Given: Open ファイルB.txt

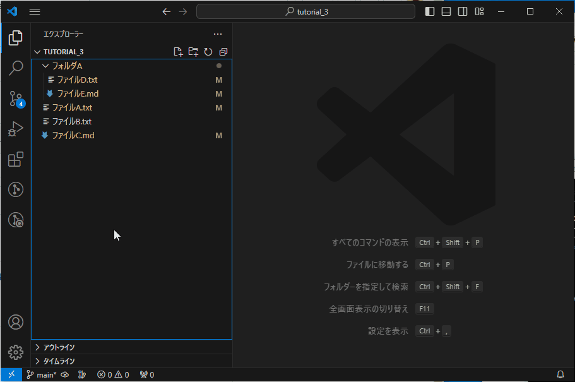Looking at the screenshot, I should pos(132,121).
